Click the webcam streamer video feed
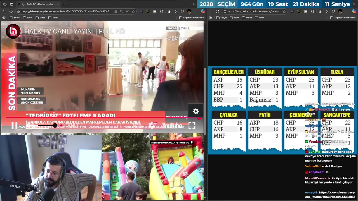 point(51,167)
